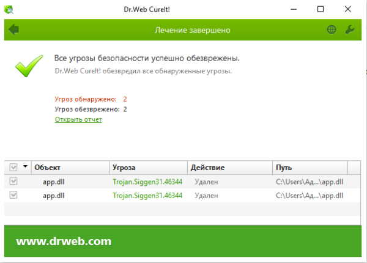Expand the dropdown arrow beside header checkbox
This screenshot has height=263, width=367.
coord(25,166)
